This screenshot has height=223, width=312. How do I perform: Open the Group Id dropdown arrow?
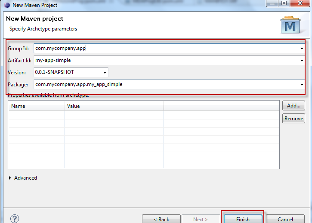click(302, 49)
